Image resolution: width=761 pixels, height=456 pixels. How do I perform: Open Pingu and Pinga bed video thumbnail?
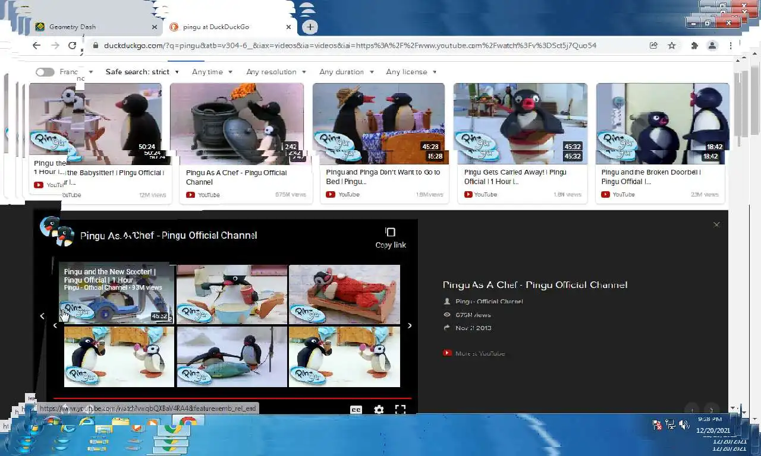pyautogui.click(x=379, y=123)
